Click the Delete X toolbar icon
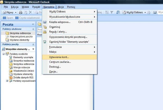Screen dimensions: 163x110 (x=30, y=12)
